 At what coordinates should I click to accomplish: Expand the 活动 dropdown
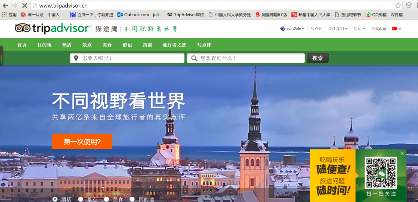point(364,29)
